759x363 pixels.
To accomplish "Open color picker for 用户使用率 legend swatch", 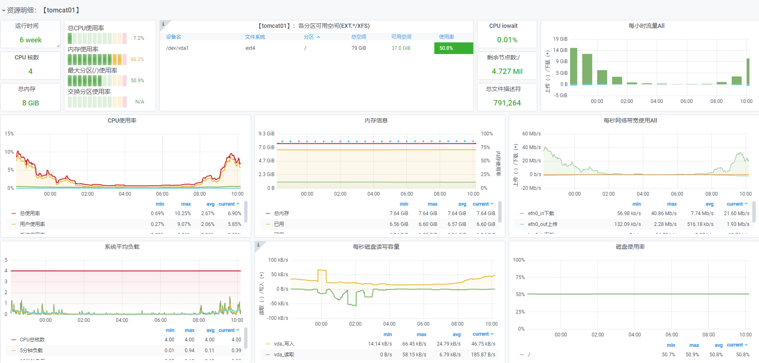I will click(14, 224).
